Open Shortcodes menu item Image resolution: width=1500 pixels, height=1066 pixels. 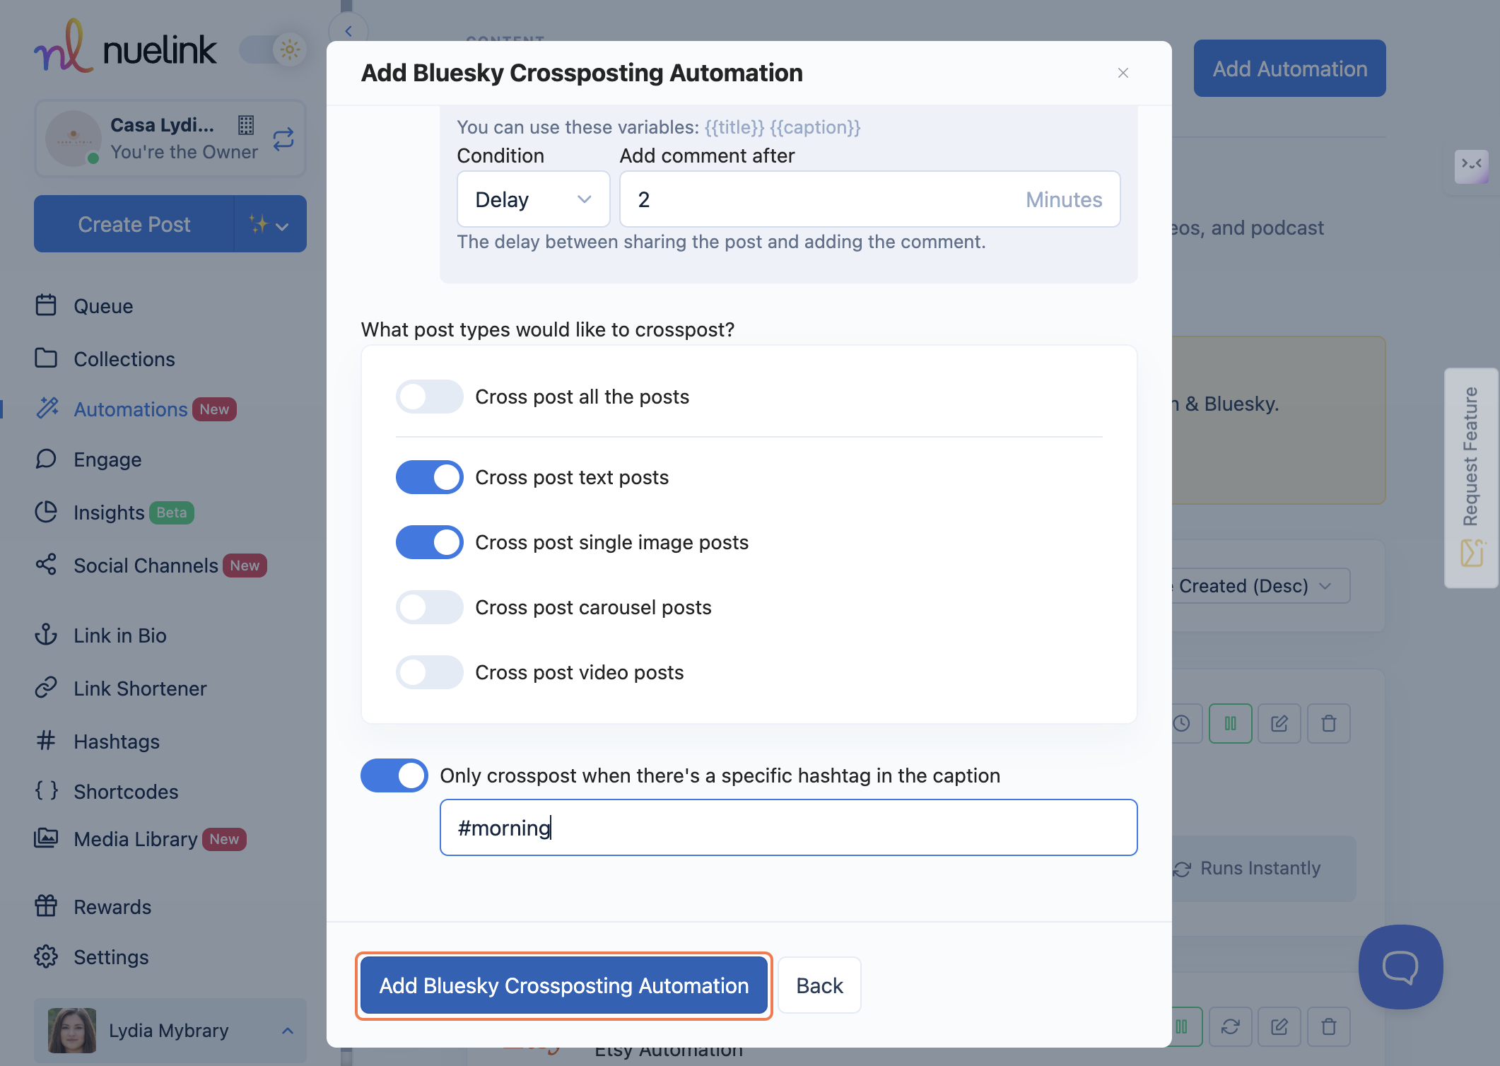coord(126,792)
